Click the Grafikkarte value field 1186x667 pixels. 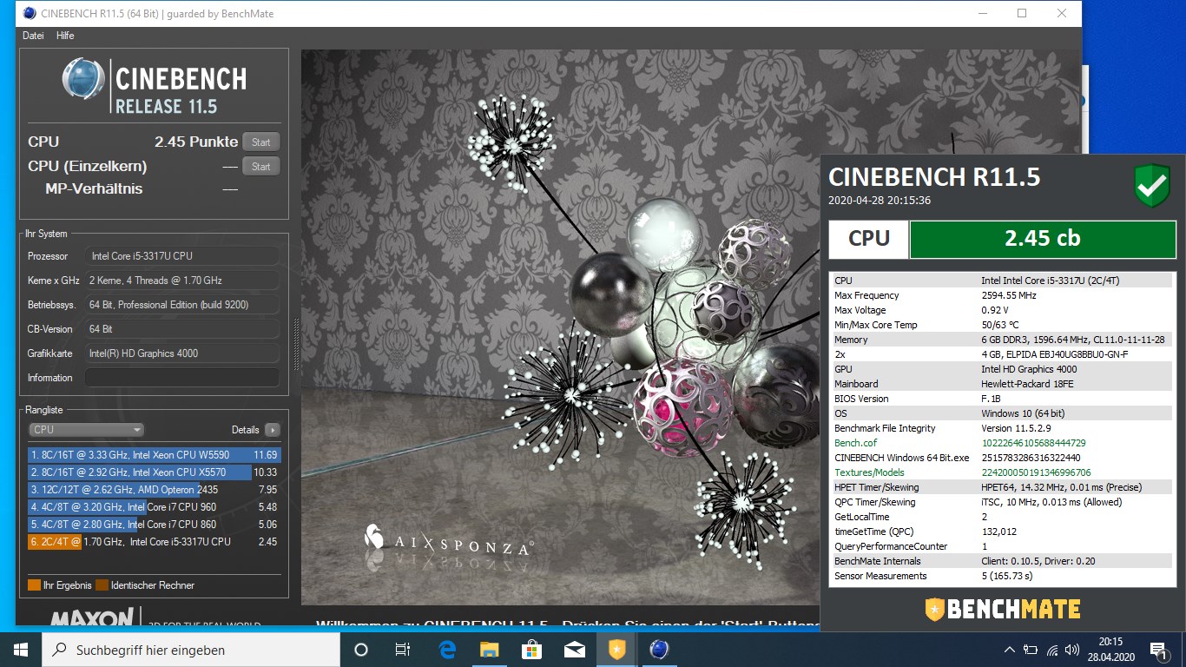(x=182, y=353)
